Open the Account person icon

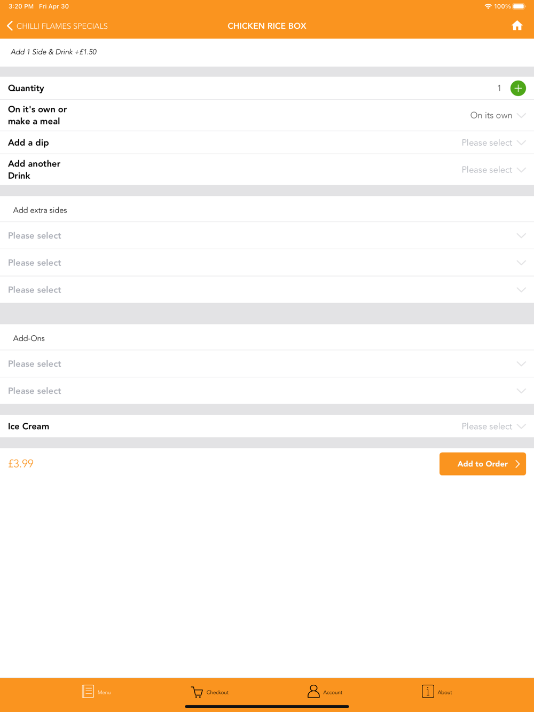tap(313, 692)
